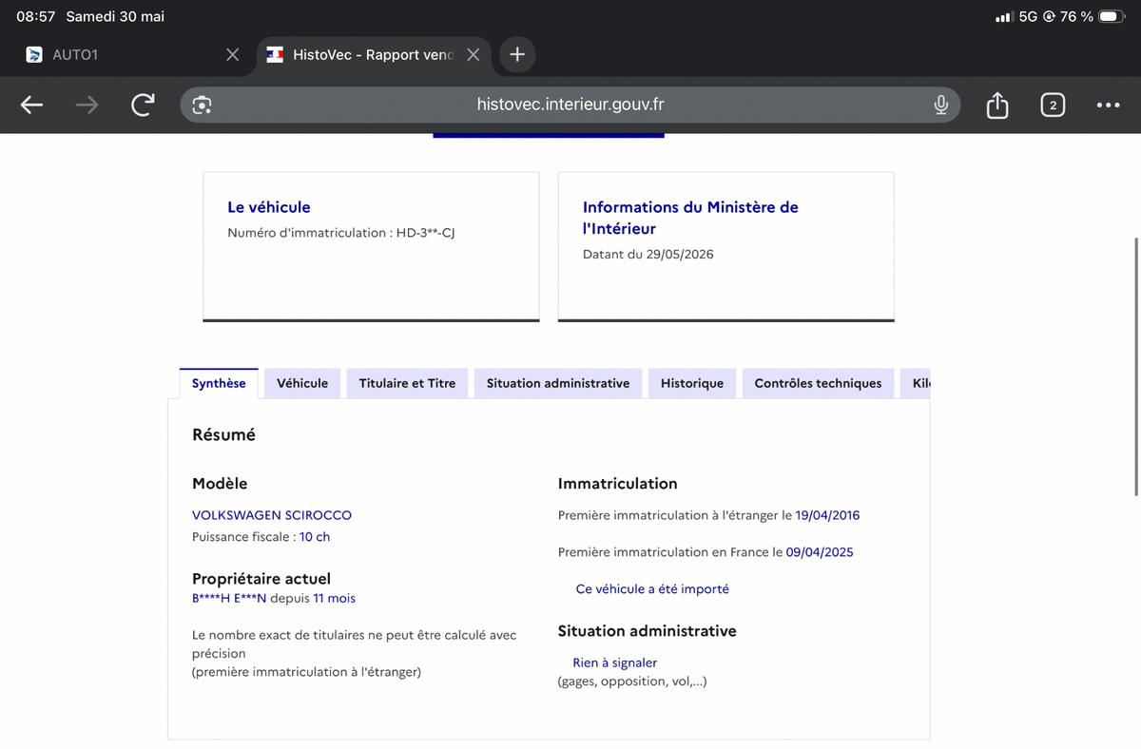Add a new tab with plus icon

(517, 54)
